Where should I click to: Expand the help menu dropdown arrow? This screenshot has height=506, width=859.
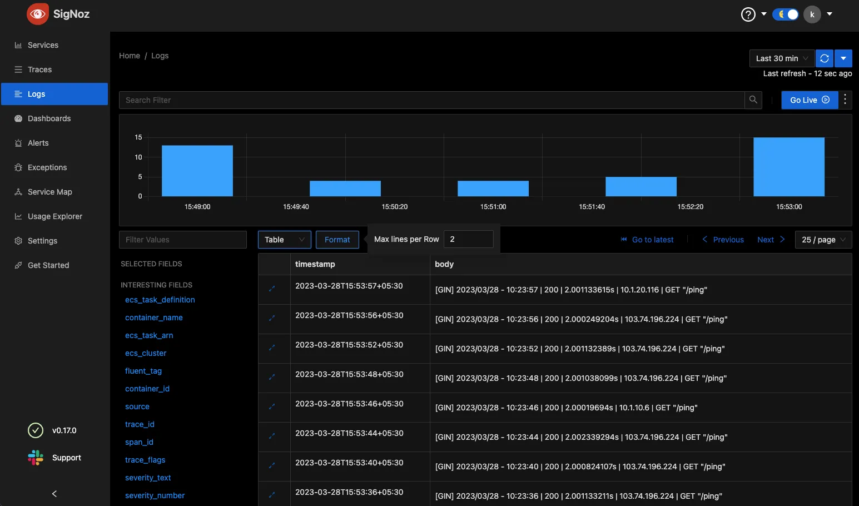coord(764,14)
